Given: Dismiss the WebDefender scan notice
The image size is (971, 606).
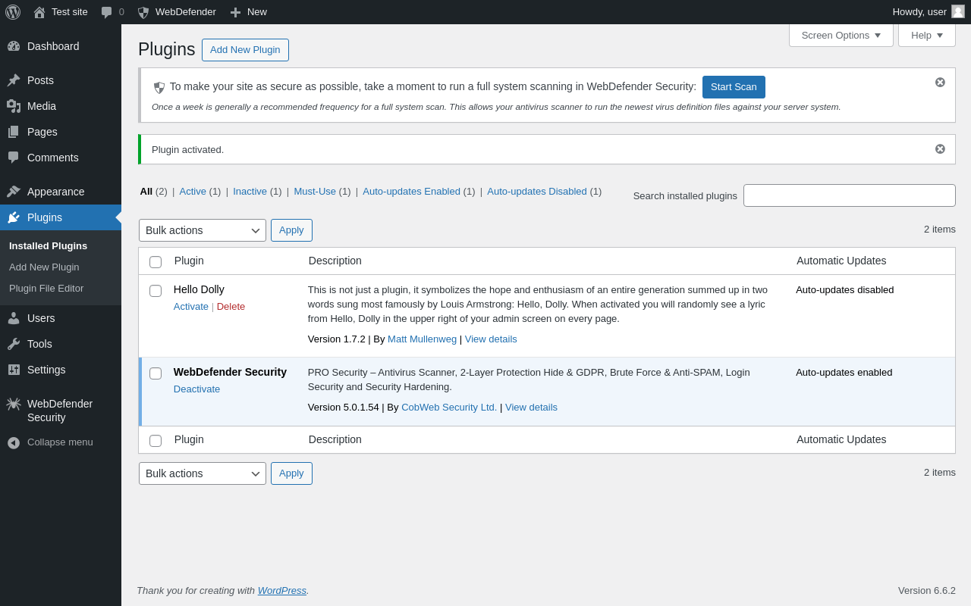Looking at the screenshot, I should point(940,82).
